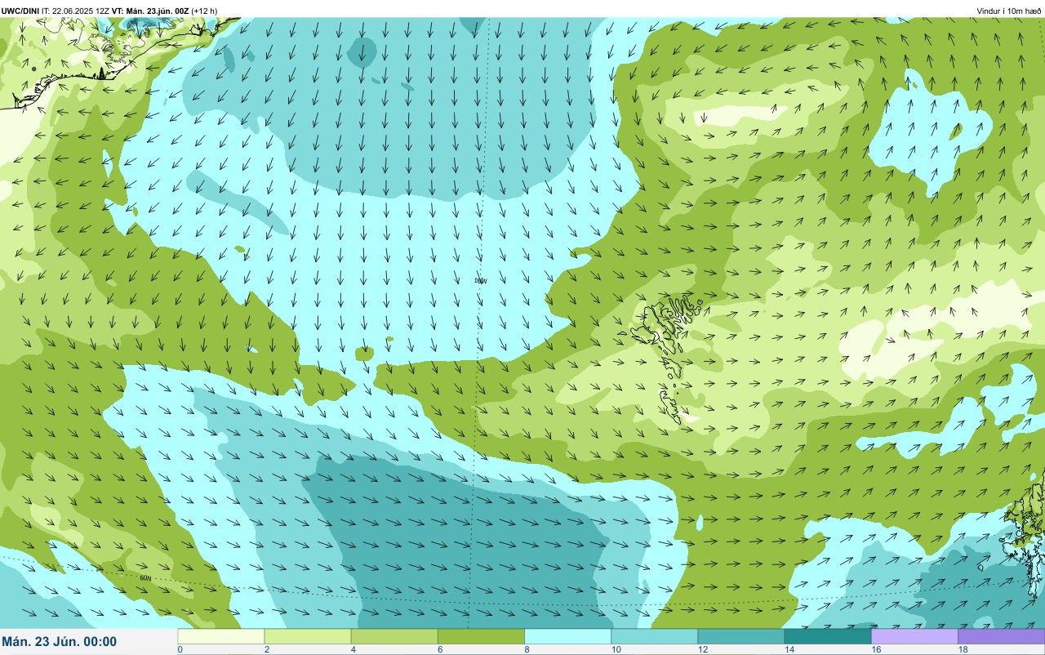Screen dimensions: 1045x655
Task: Click the legend scale value "14"
Action: [788, 649]
